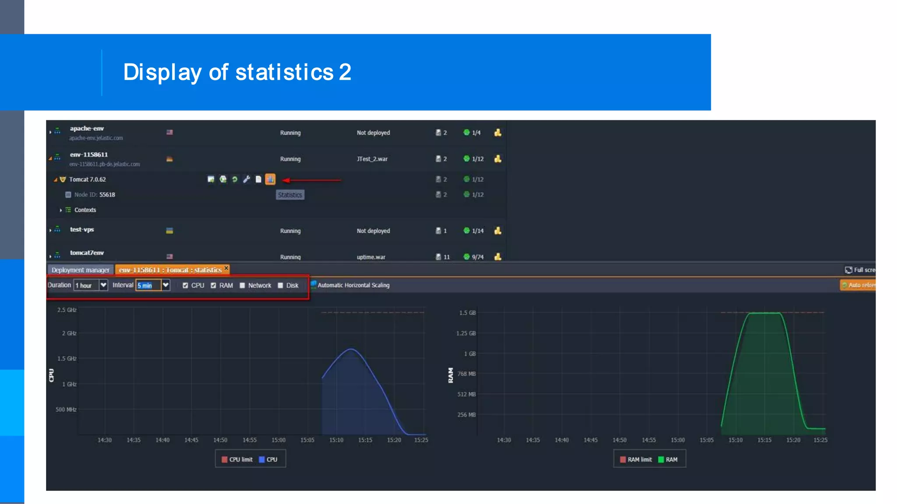Viewport: 897px width, 504px height.
Task: Switch to Deployment manager tab
Action: point(81,270)
